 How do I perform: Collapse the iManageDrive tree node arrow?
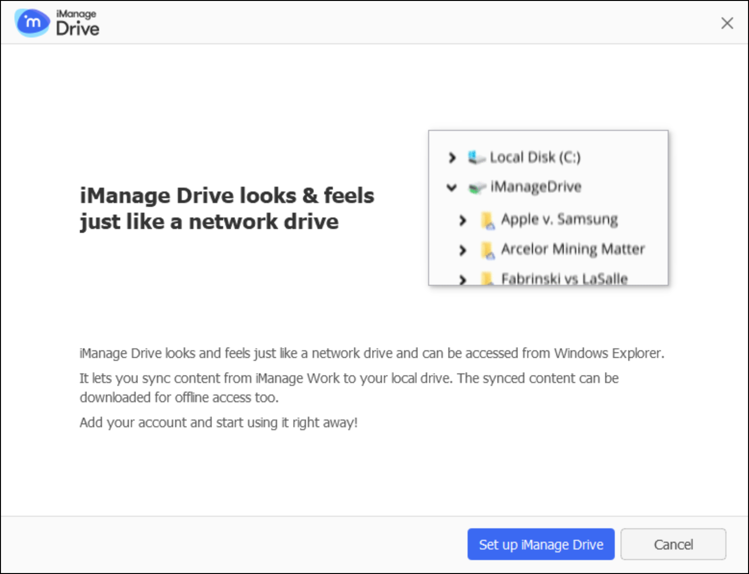coord(451,187)
